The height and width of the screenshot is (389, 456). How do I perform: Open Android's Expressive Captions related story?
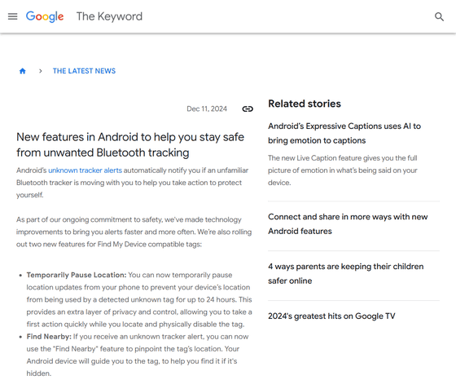click(x=344, y=134)
